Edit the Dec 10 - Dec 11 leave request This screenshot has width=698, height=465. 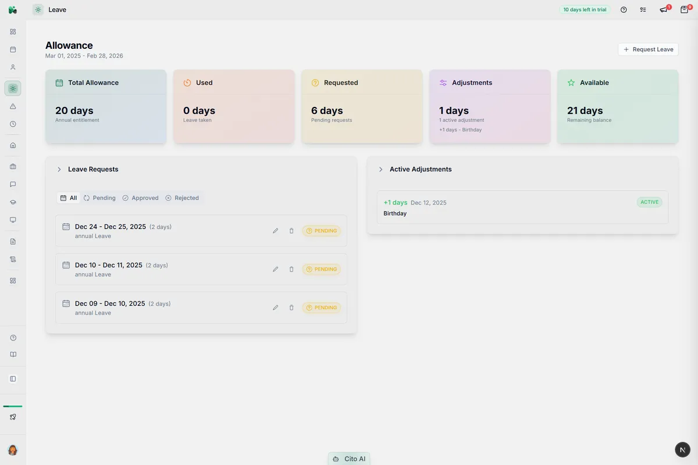pyautogui.click(x=276, y=269)
